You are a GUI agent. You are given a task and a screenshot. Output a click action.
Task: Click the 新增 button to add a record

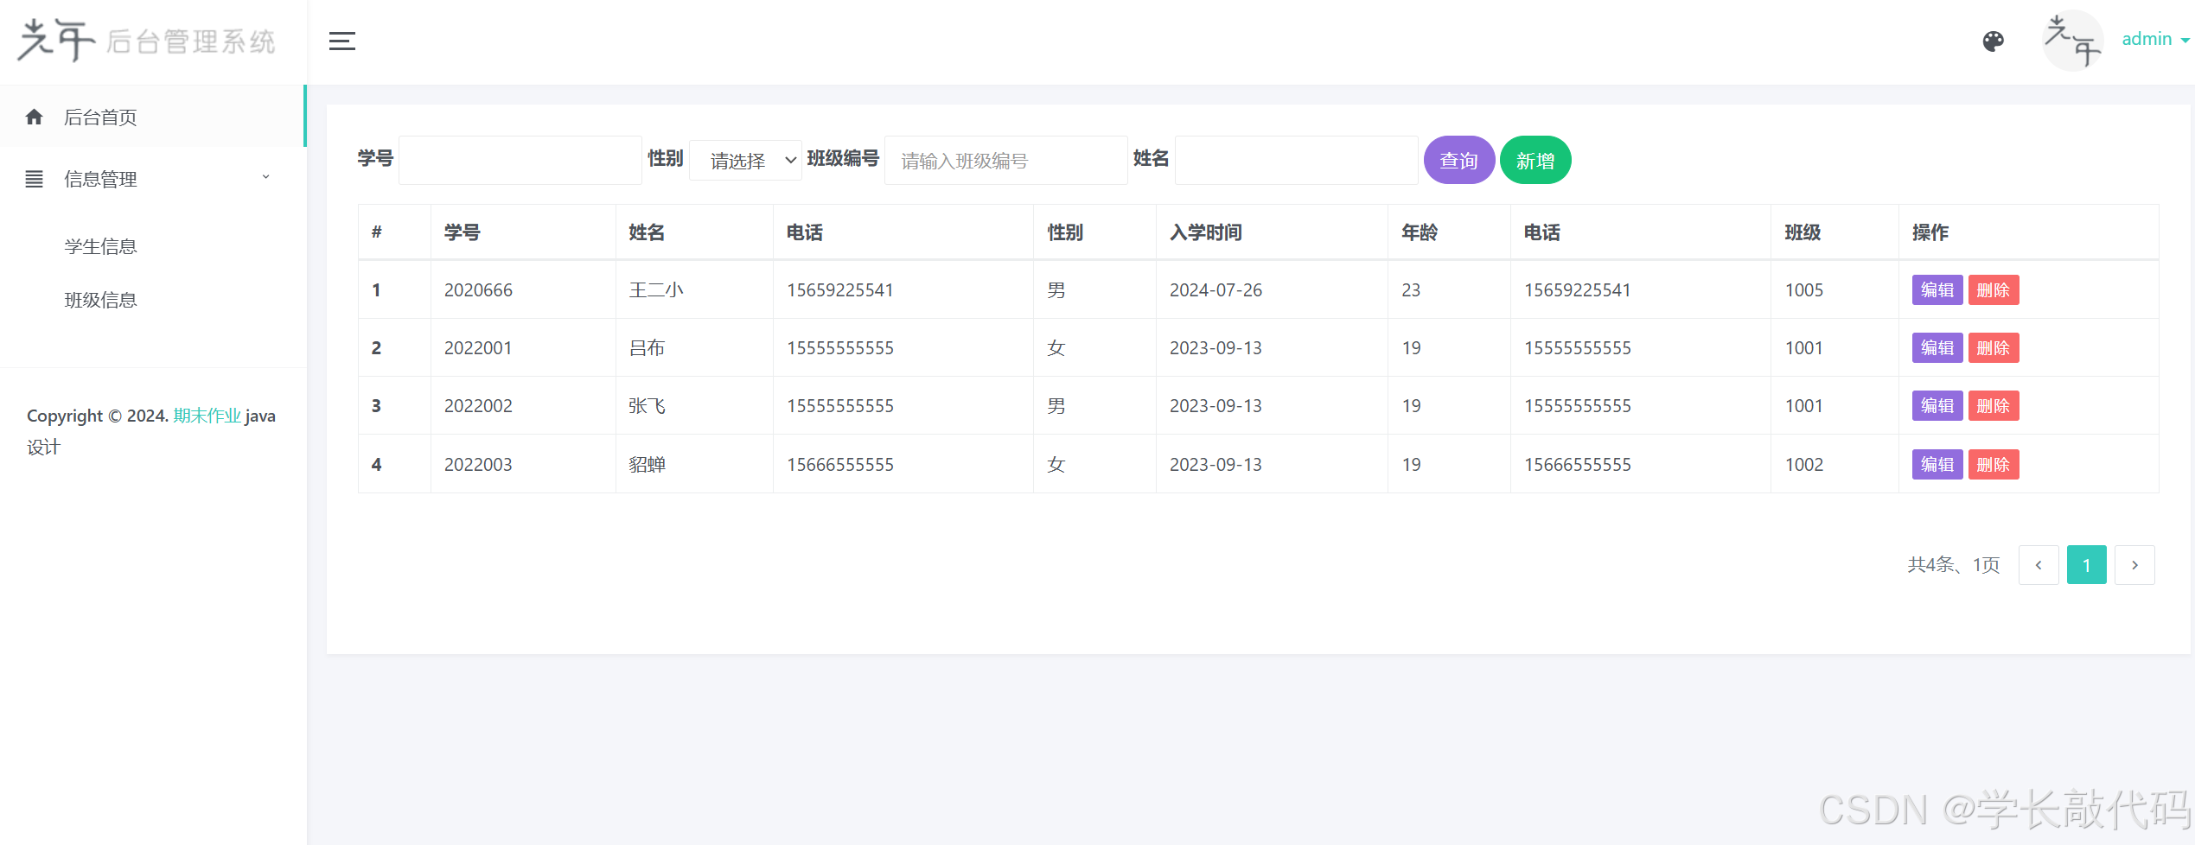(x=1535, y=160)
